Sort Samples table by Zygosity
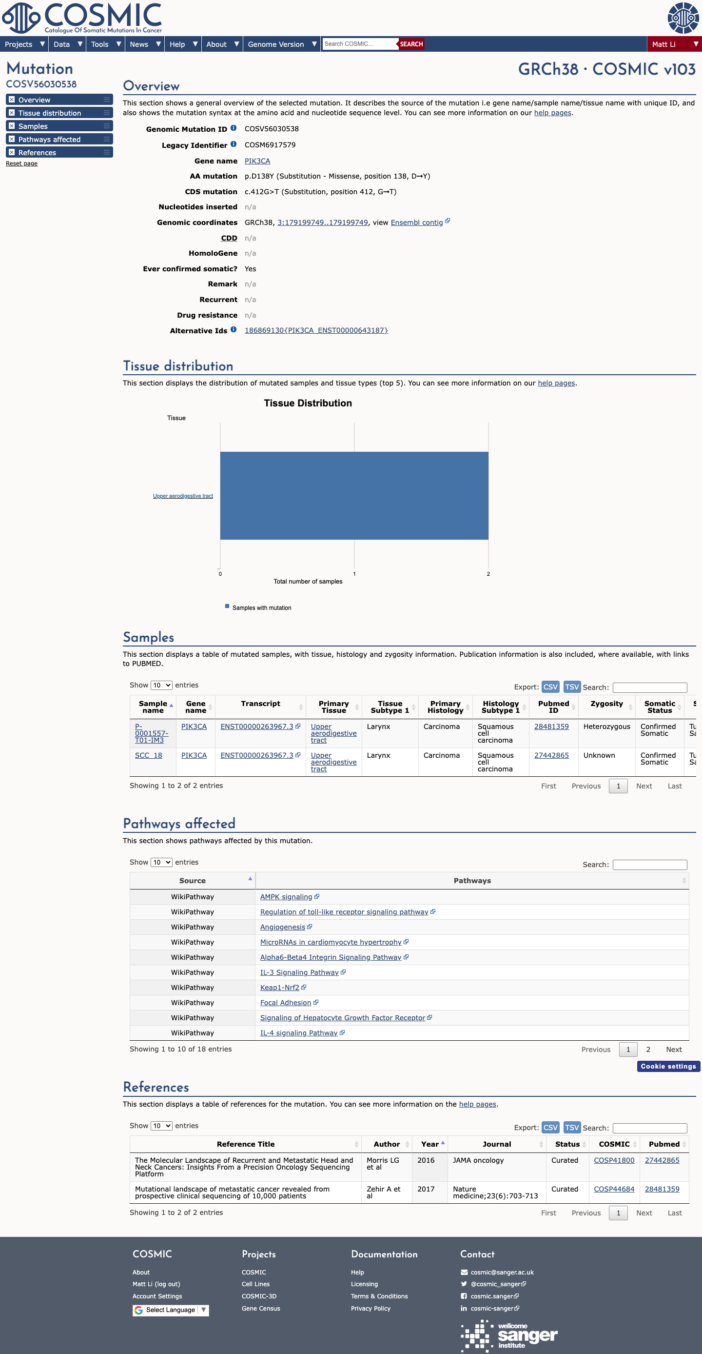Image resolution: width=702 pixels, height=1354 pixels. tap(606, 707)
